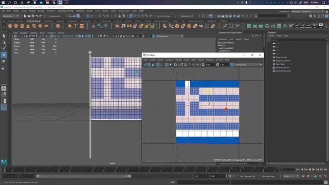Image resolution: width=329 pixels, height=185 pixels.
Task: Select flagpole_sphere in the Outliner
Action: [283, 61]
